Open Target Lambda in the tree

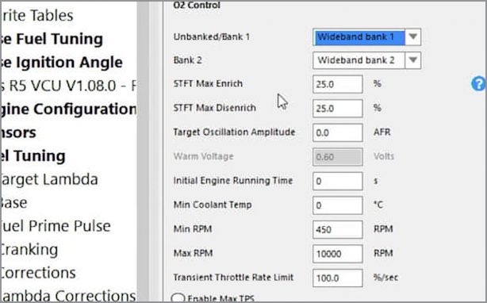pyautogui.click(x=49, y=179)
